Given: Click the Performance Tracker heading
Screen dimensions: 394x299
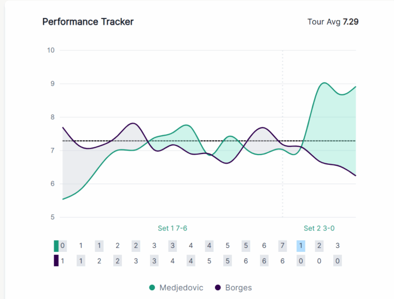Looking at the screenshot, I should [x=88, y=22].
